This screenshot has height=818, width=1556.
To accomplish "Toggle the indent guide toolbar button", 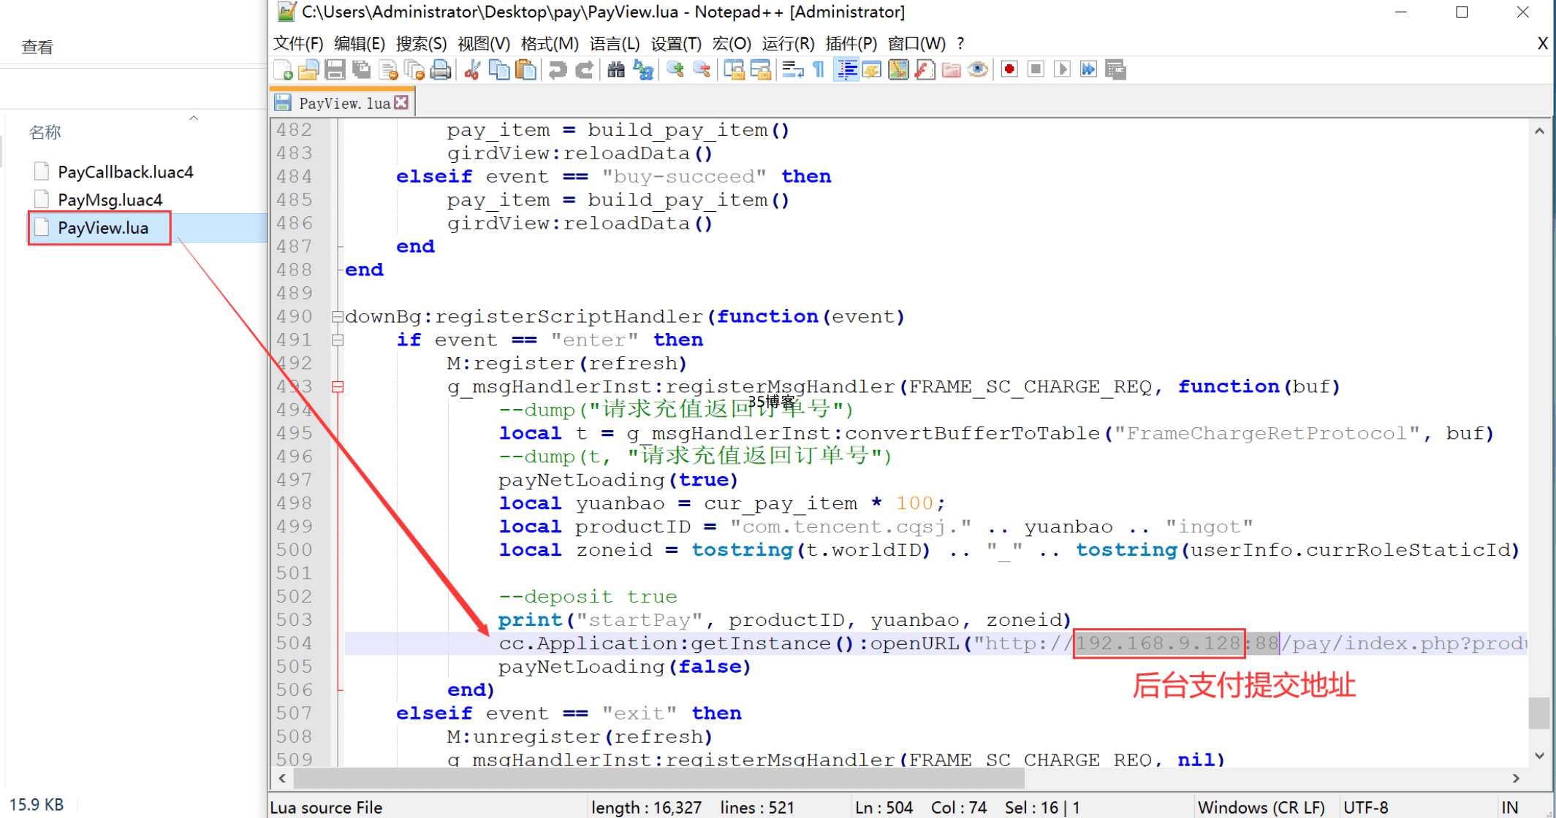I will (846, 70).
